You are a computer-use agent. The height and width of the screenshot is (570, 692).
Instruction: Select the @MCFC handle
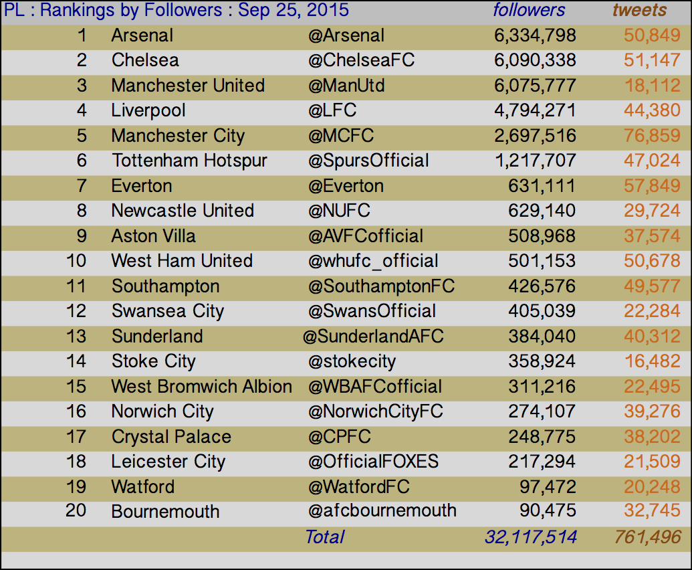click(x=341, y=136)
